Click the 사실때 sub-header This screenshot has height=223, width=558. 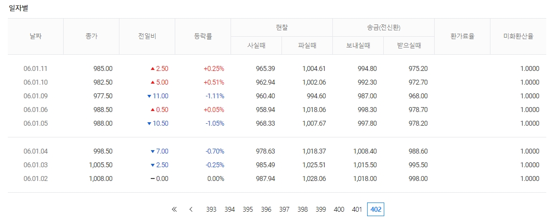coord(256,45)
